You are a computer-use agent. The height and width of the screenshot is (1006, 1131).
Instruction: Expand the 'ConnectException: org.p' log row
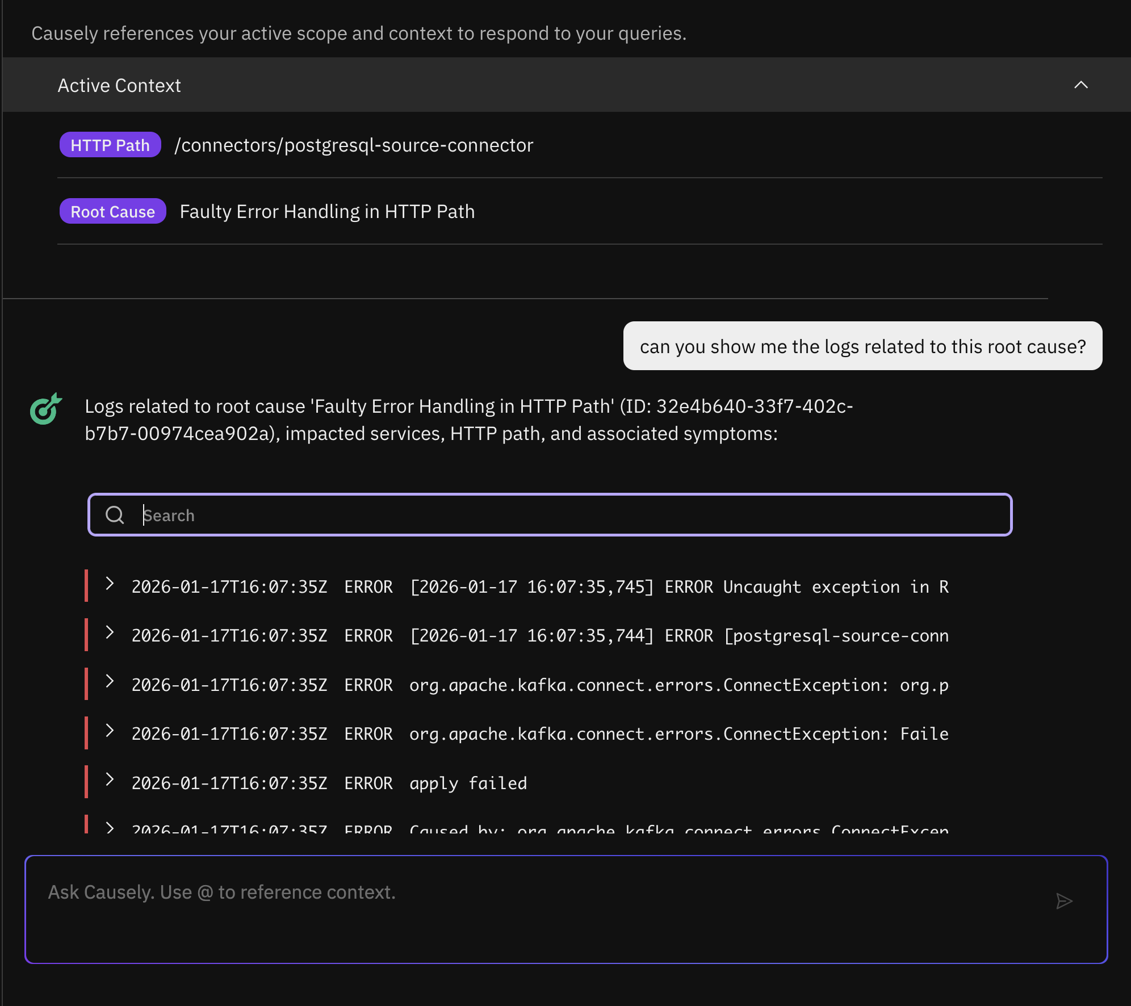[110, 681]
